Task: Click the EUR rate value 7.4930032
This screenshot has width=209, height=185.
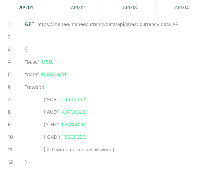Action: (x=73, y=100)
